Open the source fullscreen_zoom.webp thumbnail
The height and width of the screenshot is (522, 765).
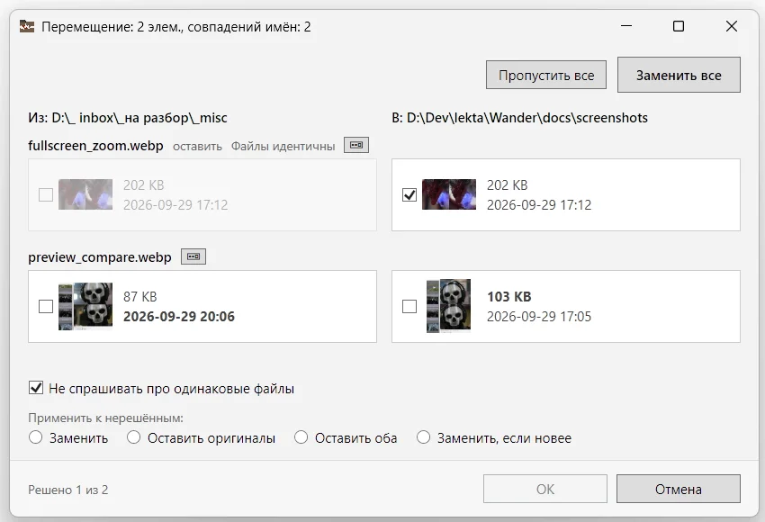[x=85, y=194]
